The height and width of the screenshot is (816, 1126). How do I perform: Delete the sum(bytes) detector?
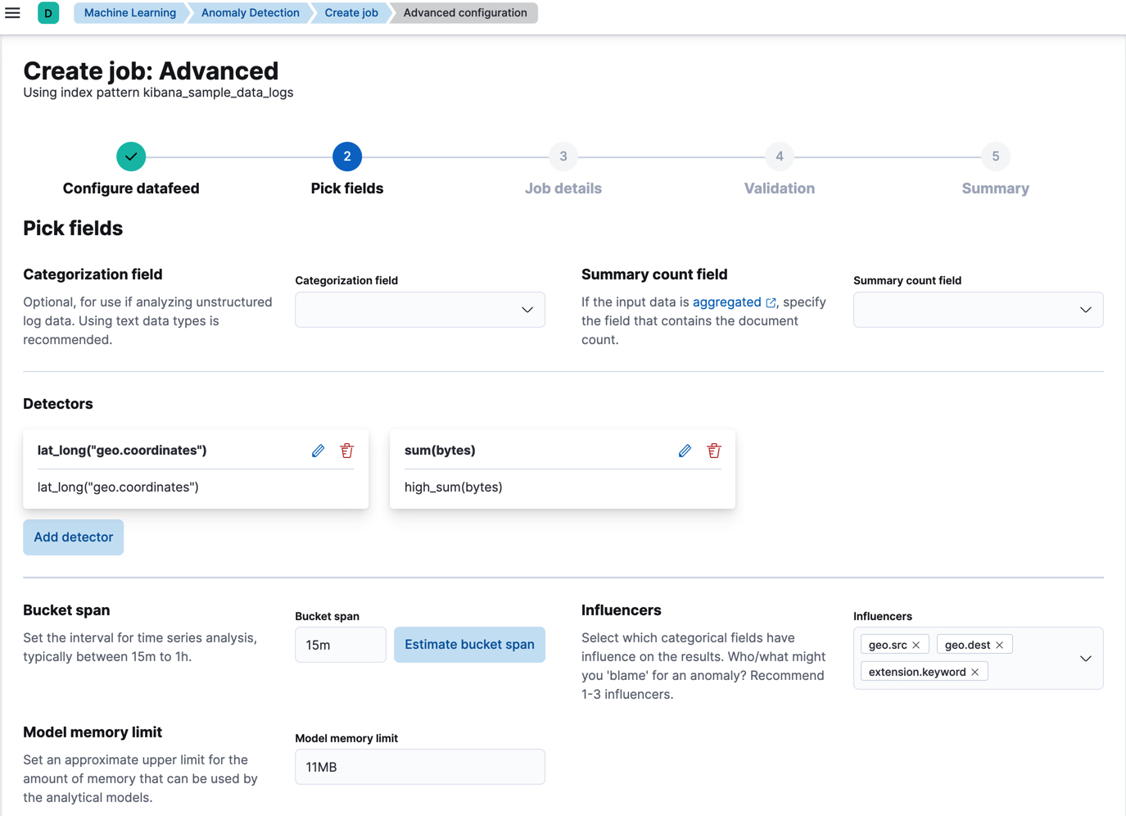click(x=713, y=450)
